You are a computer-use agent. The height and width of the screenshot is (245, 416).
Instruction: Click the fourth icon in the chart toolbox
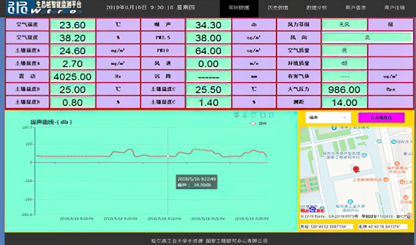point(262,115)
